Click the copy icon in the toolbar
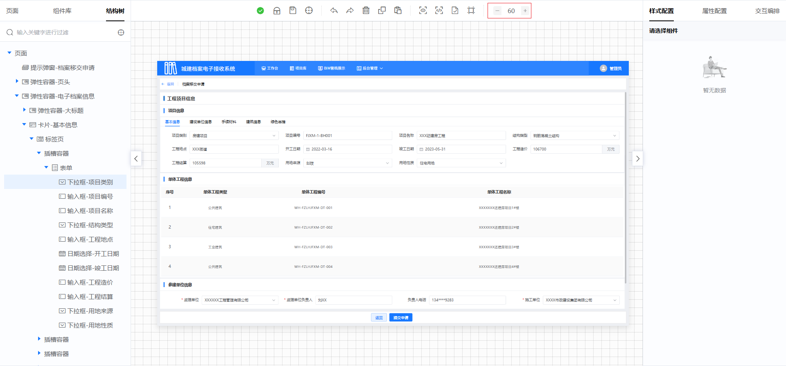Image resolution: width=786 pixels, height=366 pixels. (382, 11)
